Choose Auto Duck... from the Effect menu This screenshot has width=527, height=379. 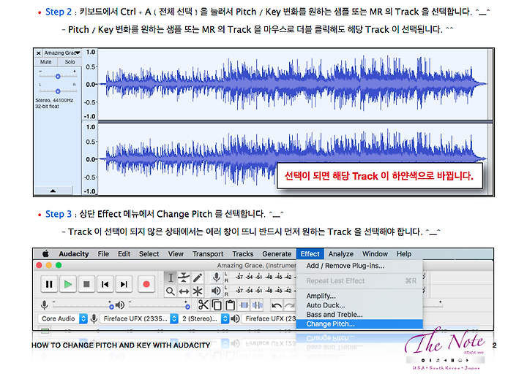[x=359, y=305]
